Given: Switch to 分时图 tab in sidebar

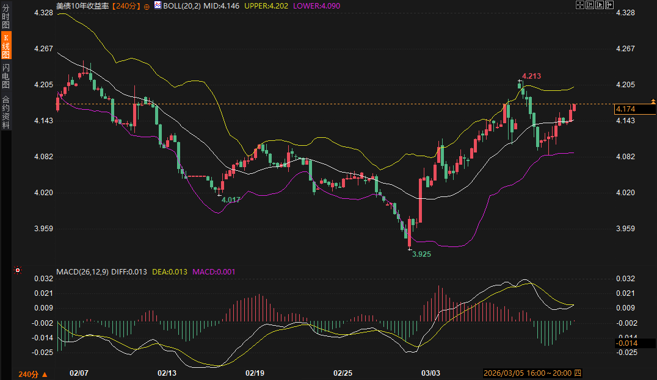Looking at the screenshot, I should point(6,17).
